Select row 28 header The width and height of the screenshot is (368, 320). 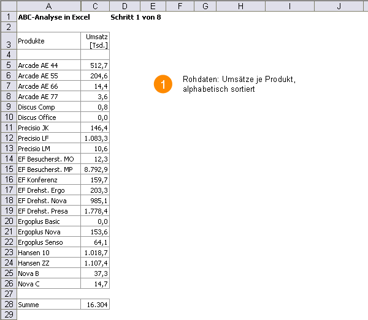click(9, 304)
